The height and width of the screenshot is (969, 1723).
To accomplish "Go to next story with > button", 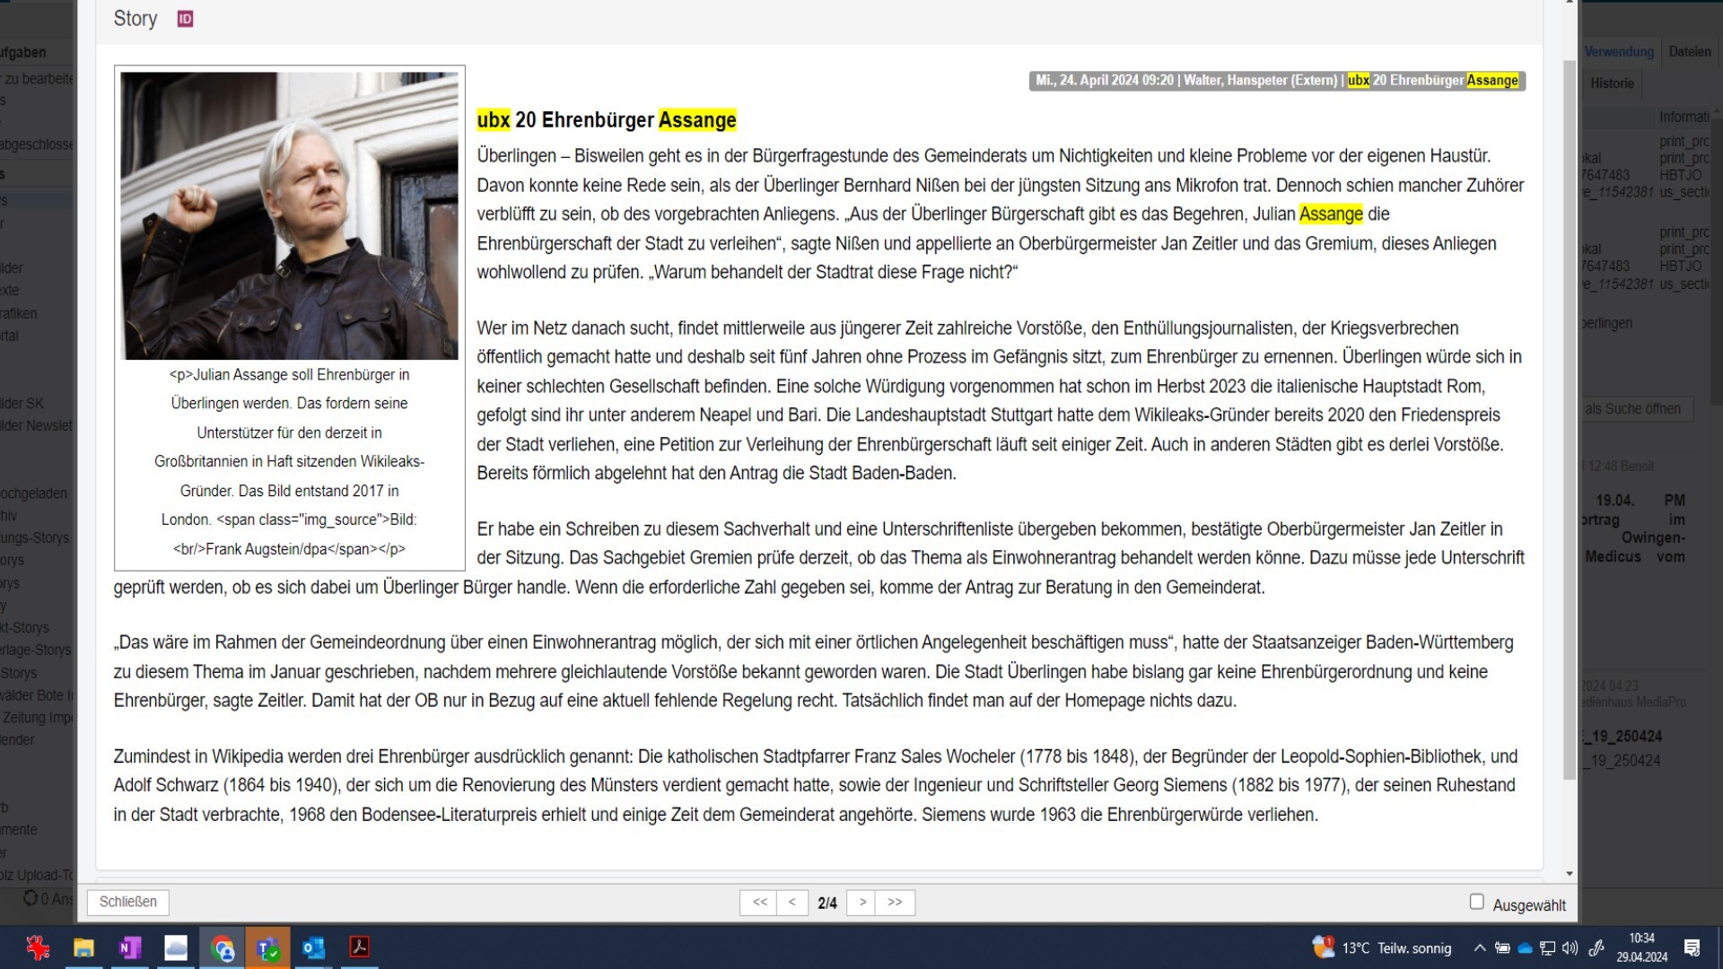I will [x=862, y=903].
